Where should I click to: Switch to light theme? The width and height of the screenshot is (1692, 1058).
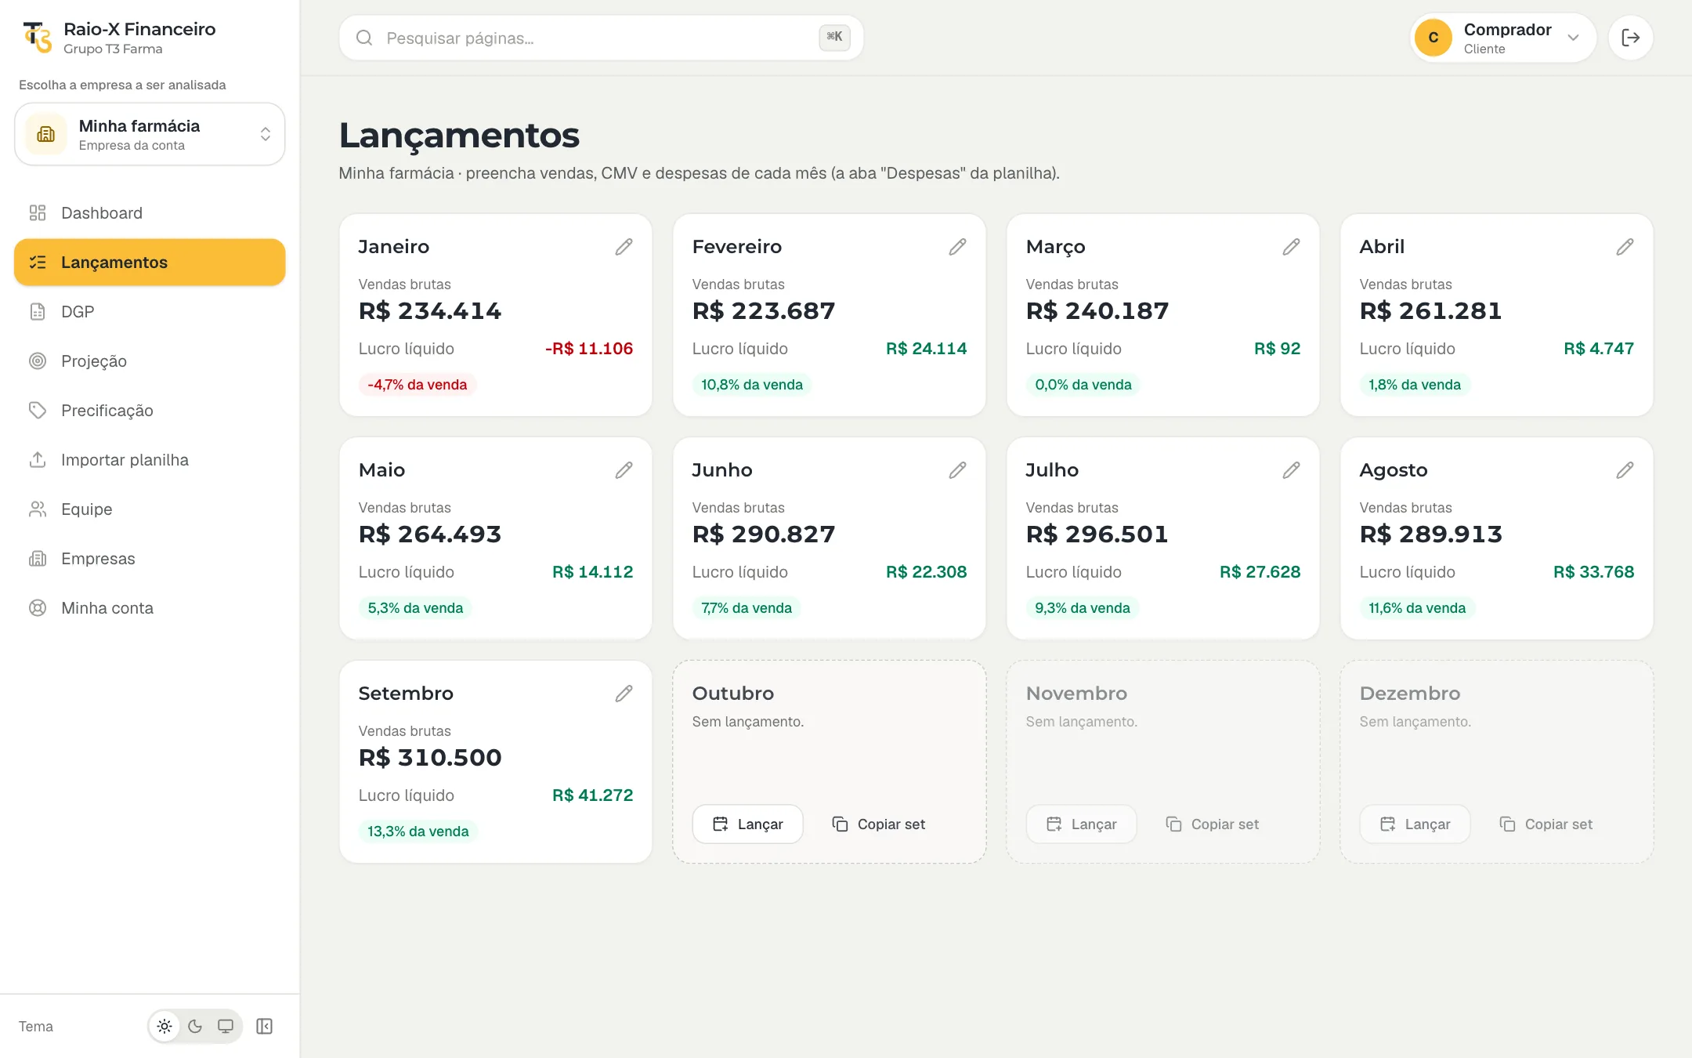pos(164,1026)
